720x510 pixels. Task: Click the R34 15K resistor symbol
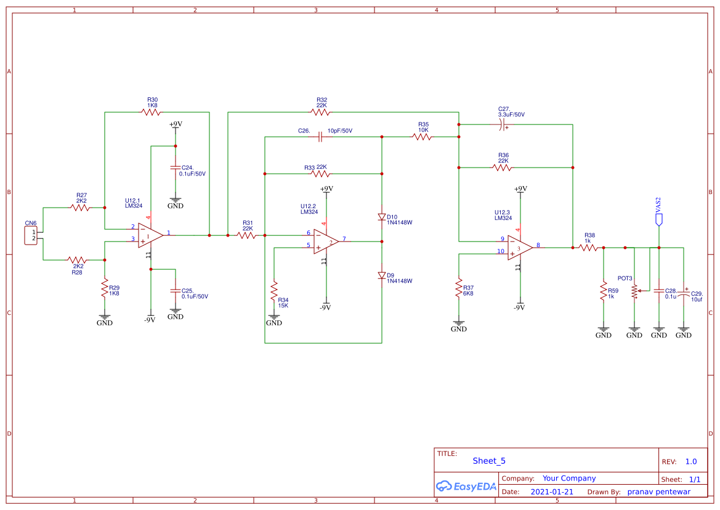point(274,291)
